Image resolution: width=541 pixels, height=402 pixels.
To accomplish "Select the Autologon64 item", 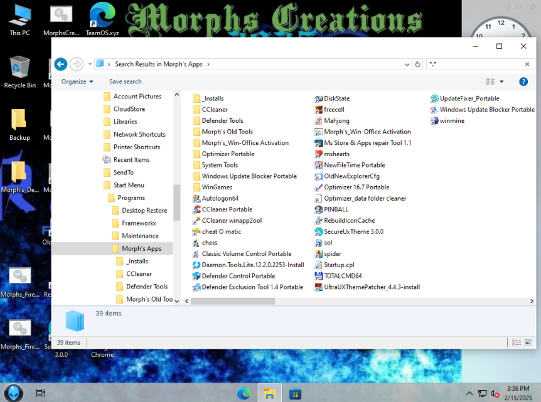I will point(216,198).
